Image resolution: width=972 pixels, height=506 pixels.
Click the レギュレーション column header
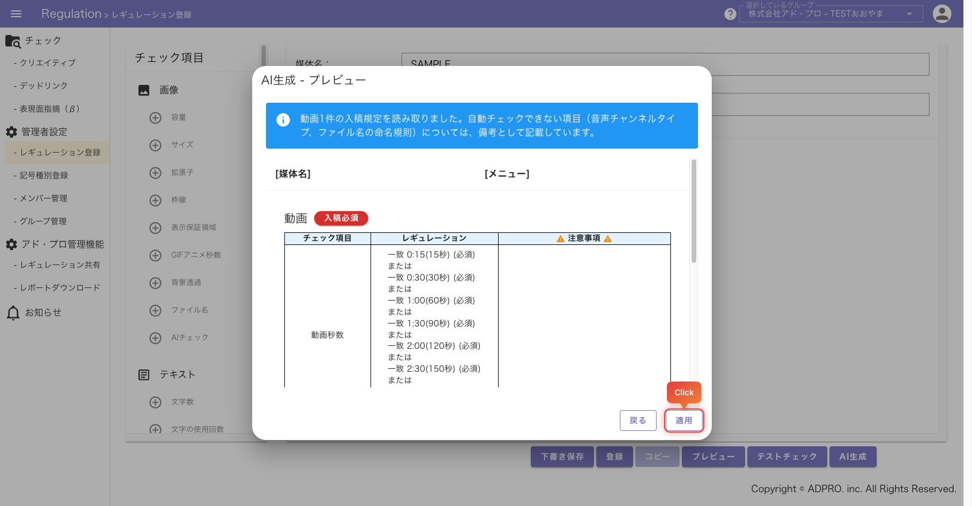coord(434,239)
